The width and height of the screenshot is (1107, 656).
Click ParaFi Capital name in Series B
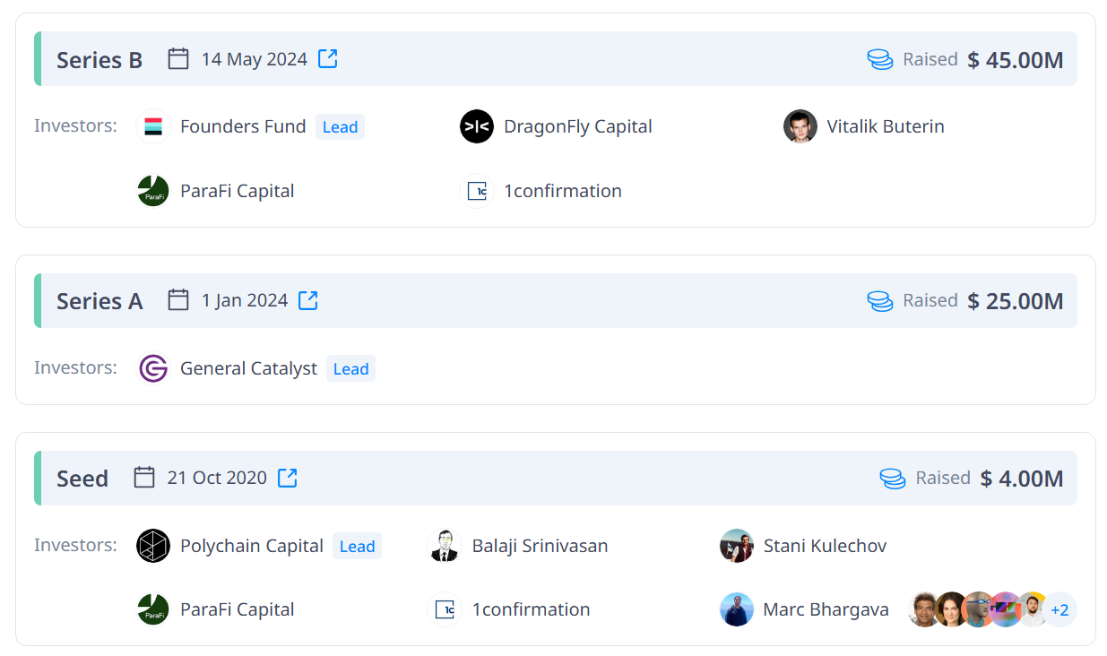(237, 191)
